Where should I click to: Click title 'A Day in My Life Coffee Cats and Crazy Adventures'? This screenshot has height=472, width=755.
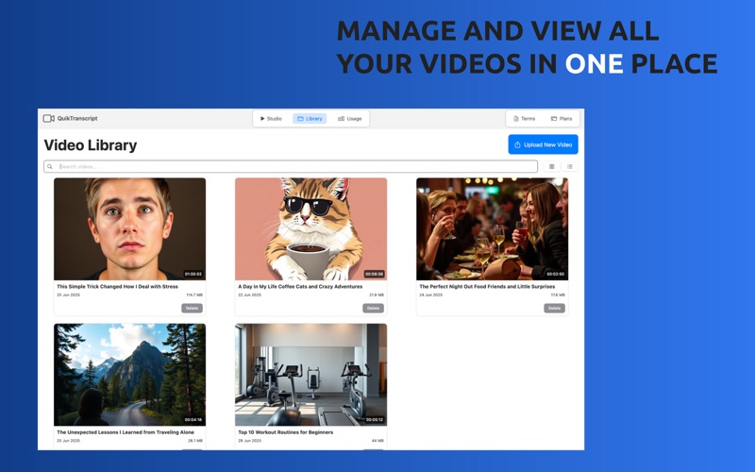tap(300, 287)
